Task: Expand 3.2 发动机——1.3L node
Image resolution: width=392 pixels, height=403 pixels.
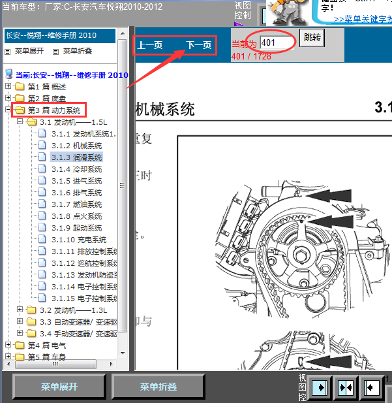Action: point(20,310)
